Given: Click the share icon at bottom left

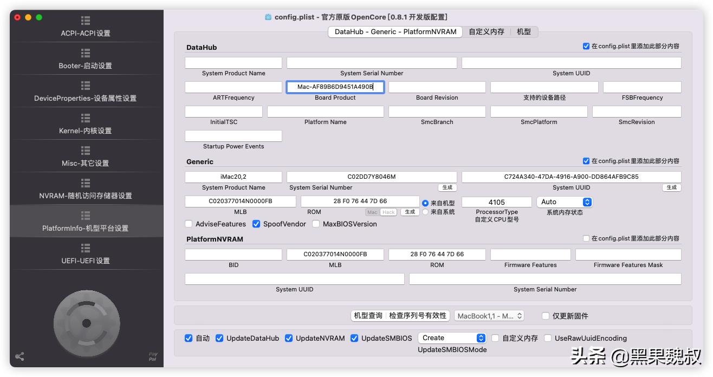Looking at the screenshot, I should point(20,356).
